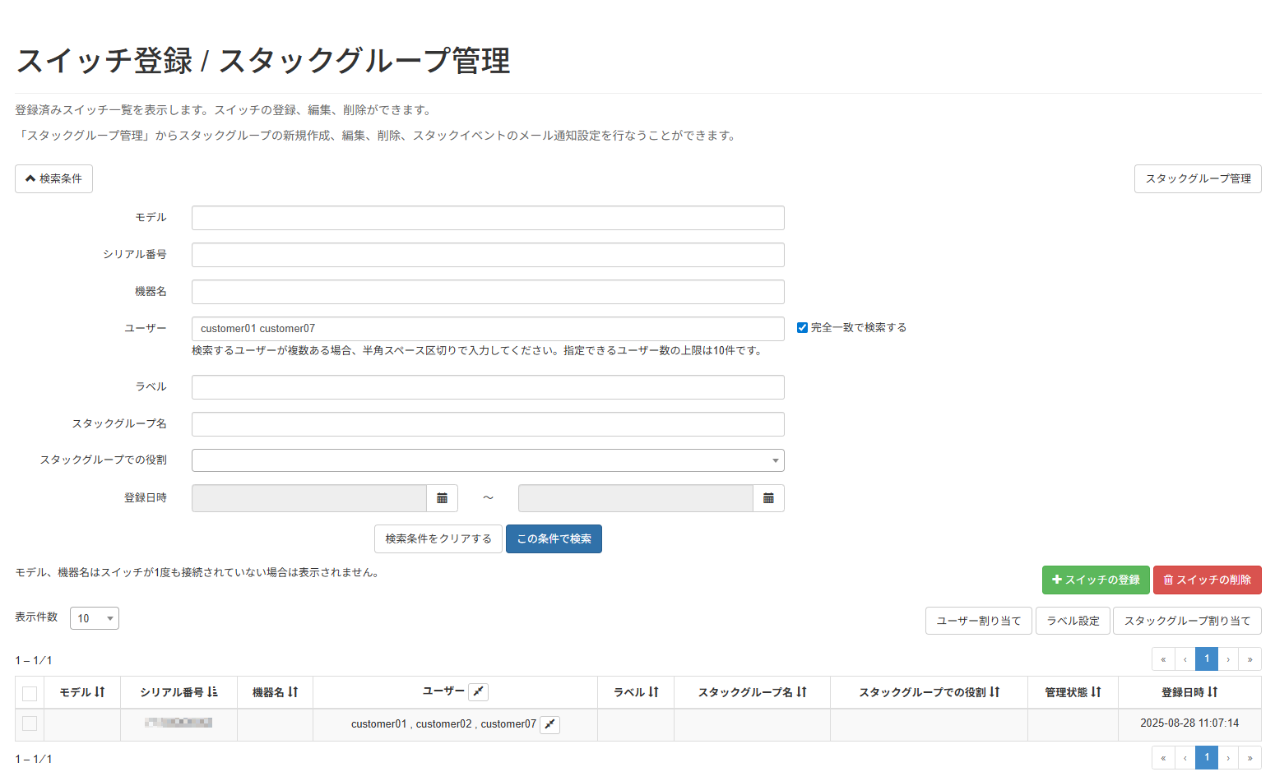Expand the user list icon in the customer01 row
The image size is (1275, 781).
(x=549, y=724)
